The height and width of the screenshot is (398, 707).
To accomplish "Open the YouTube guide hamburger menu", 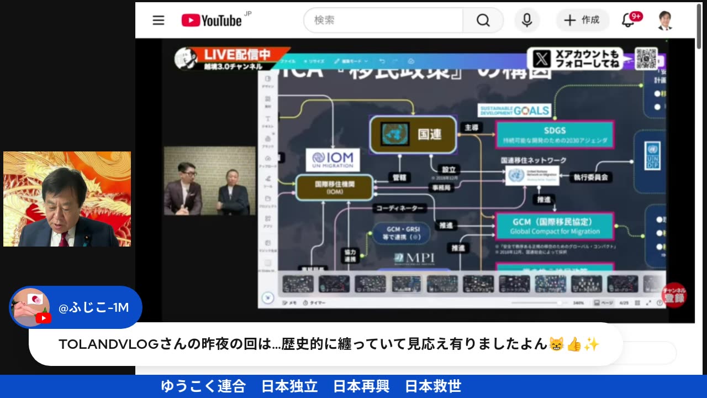I will pos(159,20).
